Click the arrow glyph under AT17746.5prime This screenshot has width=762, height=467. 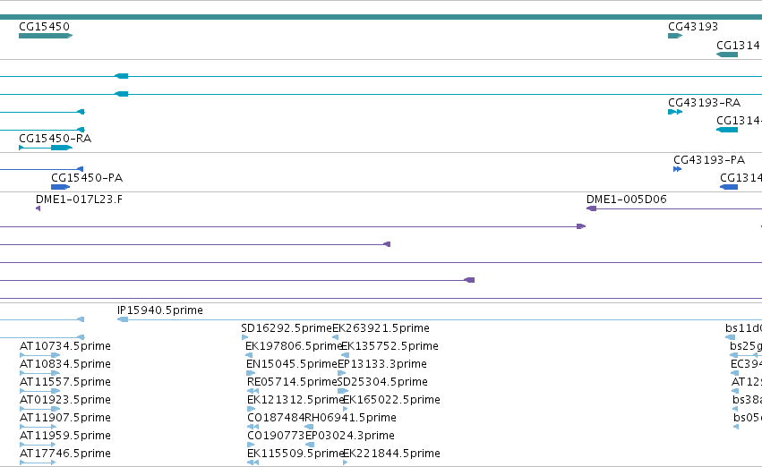click(38, 463)
